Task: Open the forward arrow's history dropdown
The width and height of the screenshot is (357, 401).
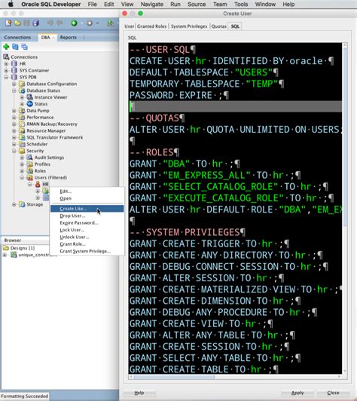Action: point(97,23)
